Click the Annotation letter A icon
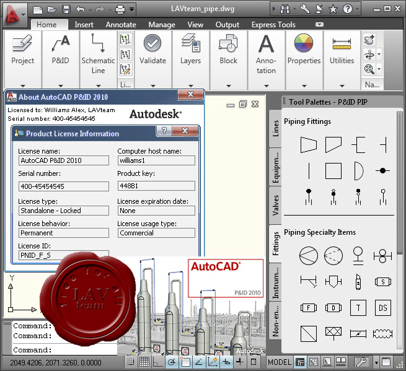The image size is (406, 371). (266, 43)
